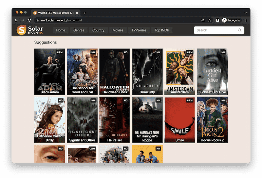Open Luckiest Girl Alive poster
The image size is (262, 178).
pyautogui.click(x=212, y=72)
